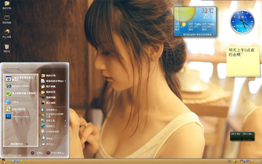Expand 所有程序 all programs list

click(x=19, y=144)
